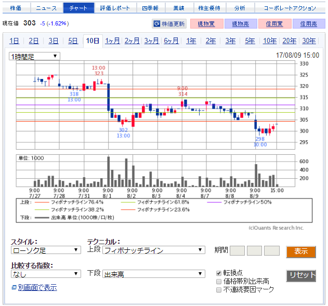Click the current price value 303

(x=30, y=23)
